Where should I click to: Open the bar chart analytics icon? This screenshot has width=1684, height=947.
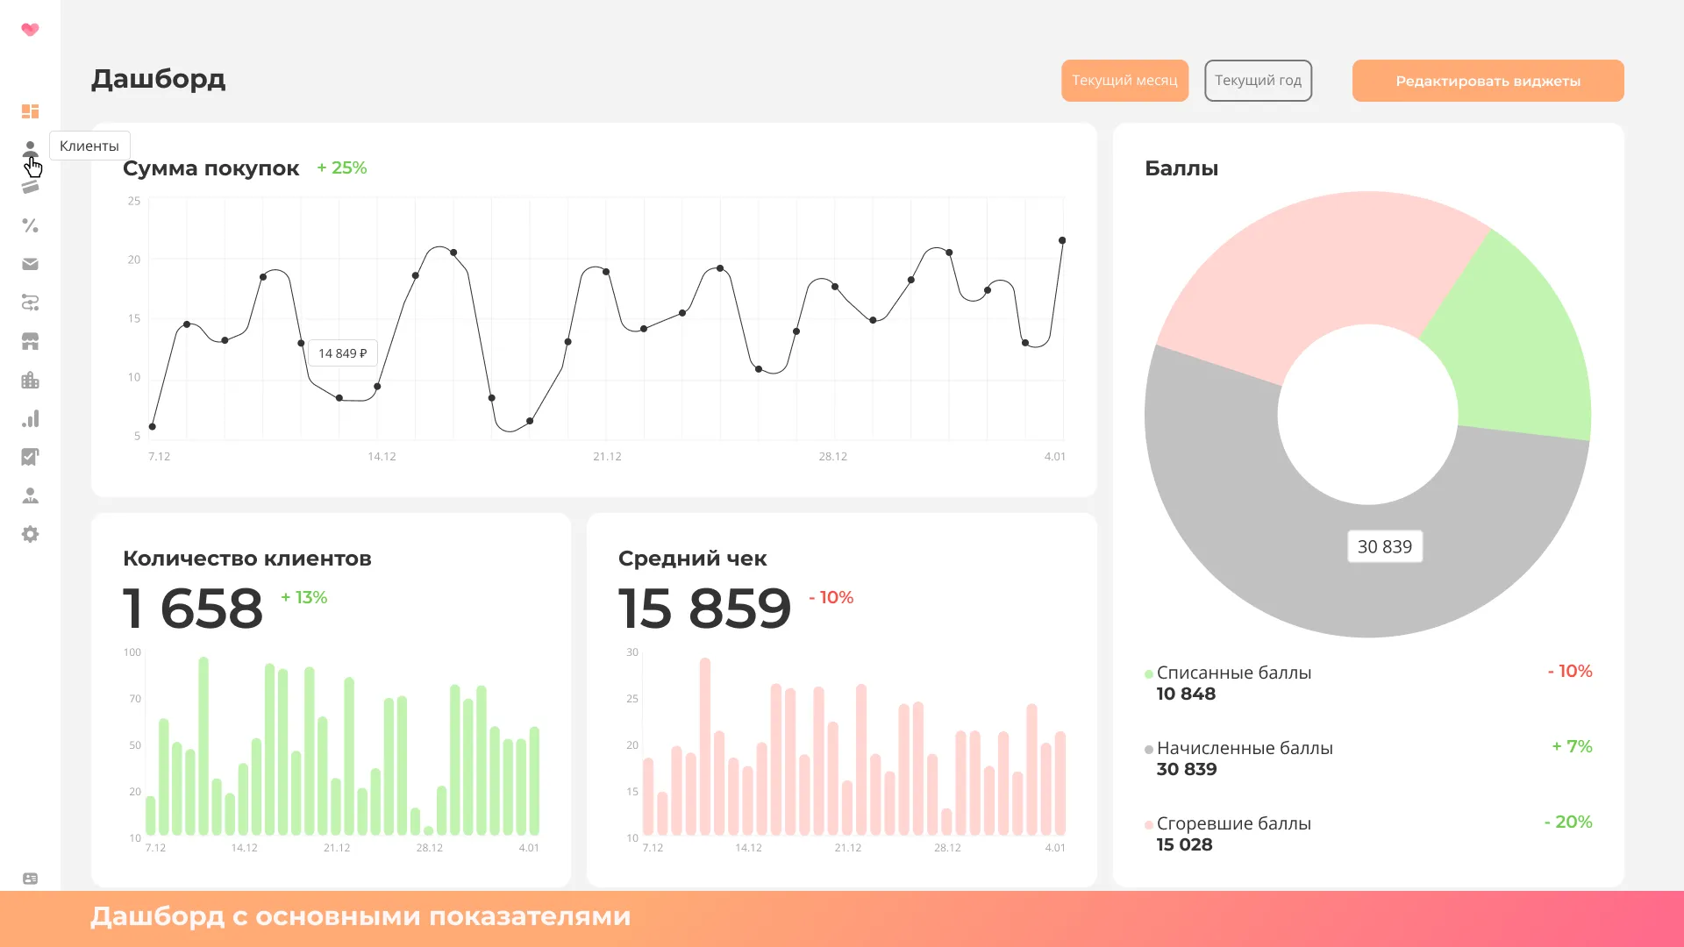pos(30,418)
